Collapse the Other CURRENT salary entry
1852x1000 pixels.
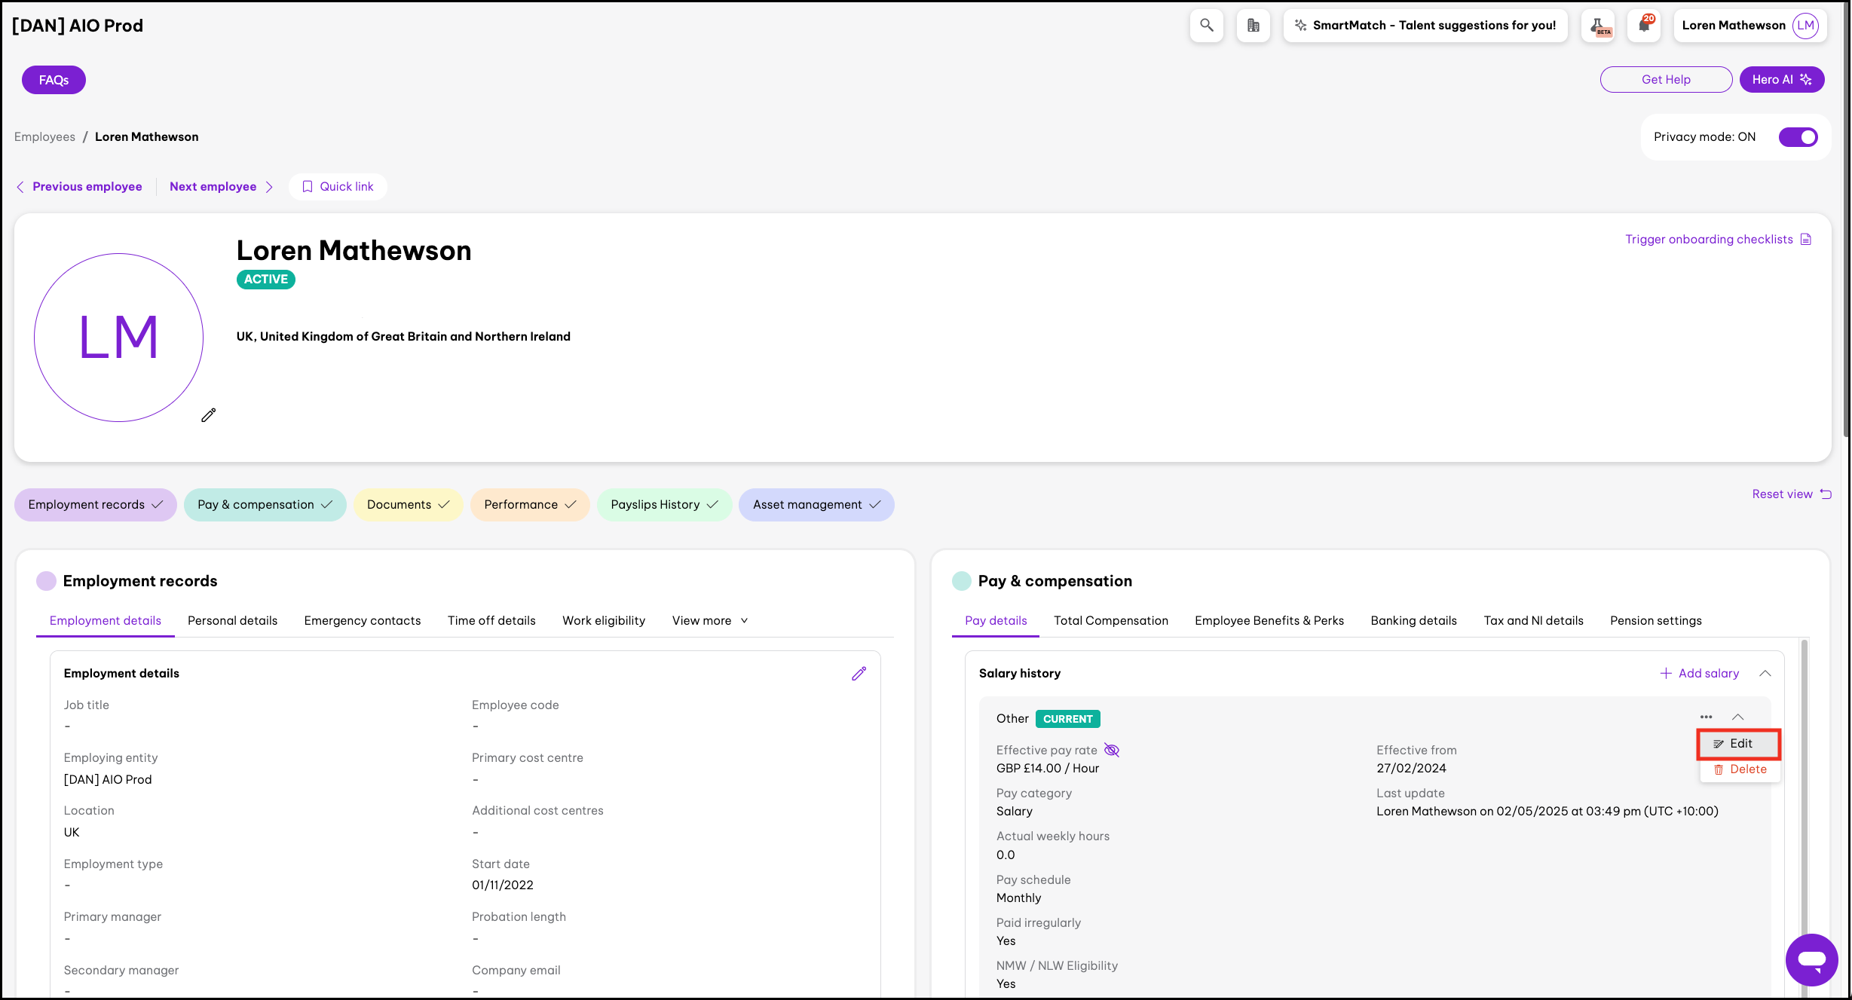(x=1738, y=717)
